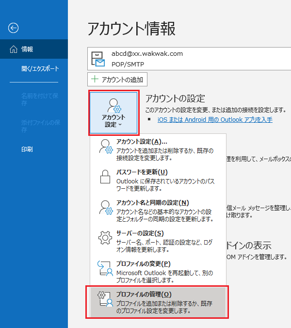The height and width of the screenshot is (328, 291).
Task: Click the mail account icon beside abcd@xx.wakwak.com
Action: tap(98, 59)
